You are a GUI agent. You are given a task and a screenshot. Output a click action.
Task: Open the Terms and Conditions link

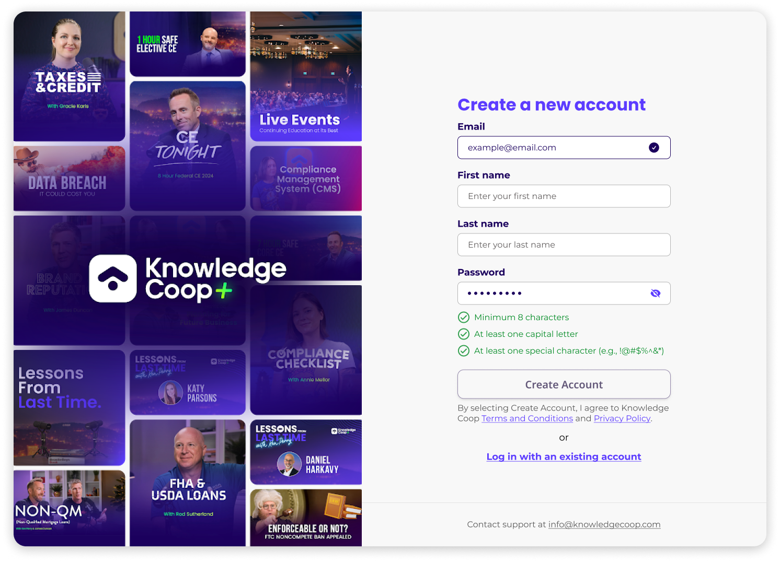point(527,418)
